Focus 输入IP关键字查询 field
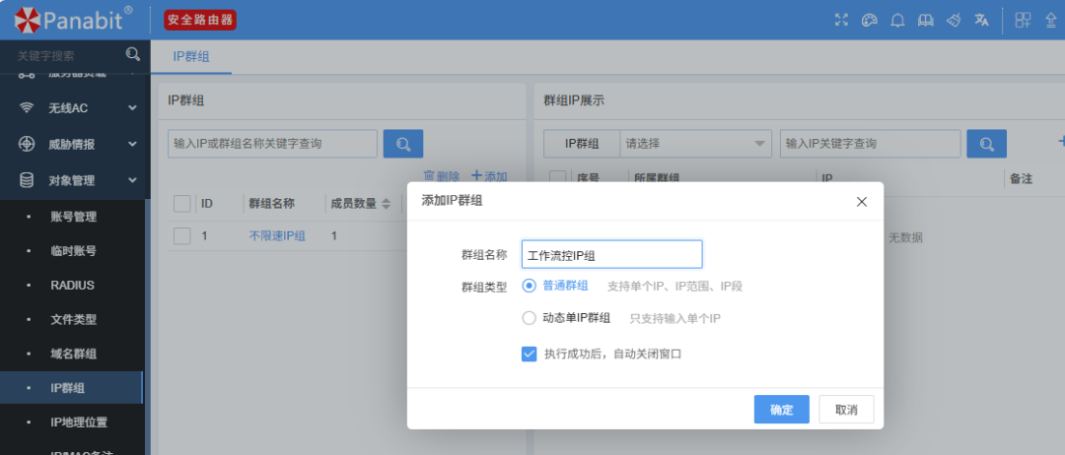The image size is (1065, 455). [x=870, y=144]
